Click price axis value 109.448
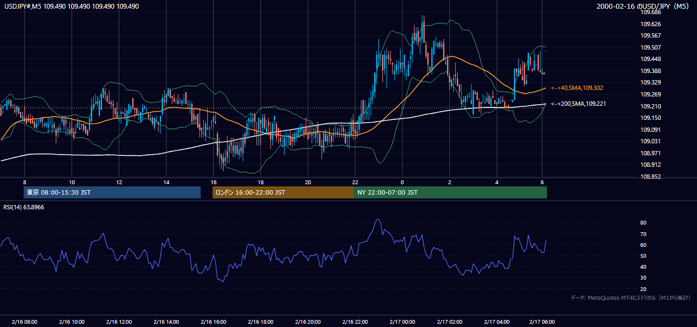Image resolution: width=697 pixels, height=327 pixels. pos(651,59)
